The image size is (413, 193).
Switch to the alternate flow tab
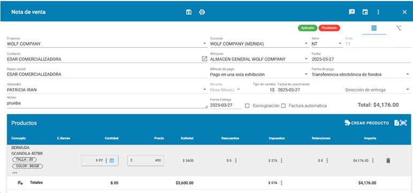(399, 28)
